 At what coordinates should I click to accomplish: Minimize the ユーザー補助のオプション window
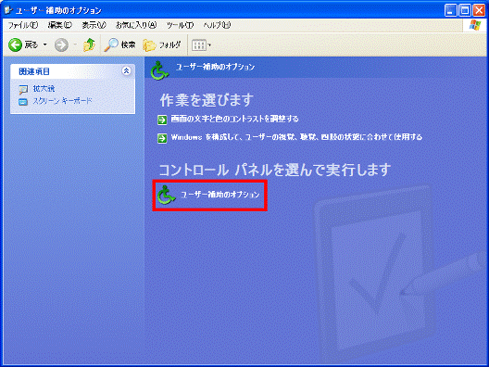[450, 10]
